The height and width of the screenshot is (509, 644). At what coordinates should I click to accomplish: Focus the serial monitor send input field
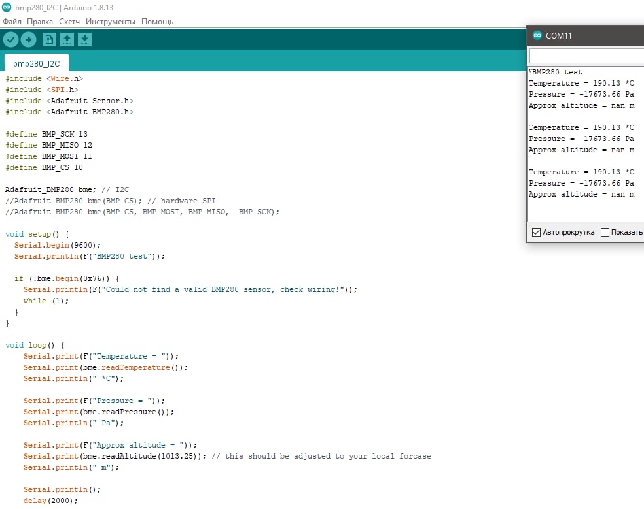point(586,56)
